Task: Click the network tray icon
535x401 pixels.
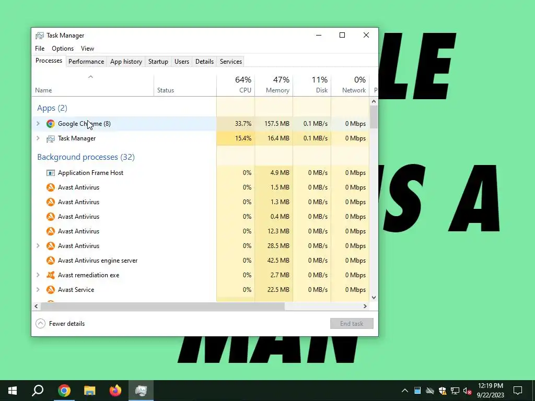Action: [x=455, y=391]
